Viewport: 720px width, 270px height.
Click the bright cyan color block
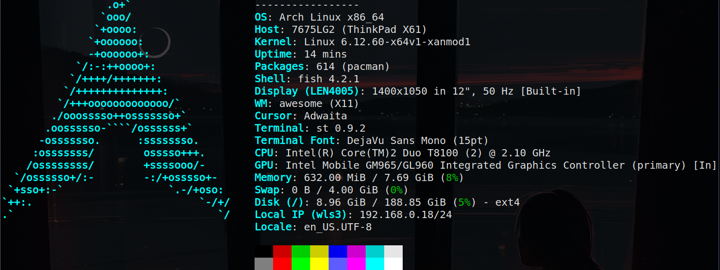[375, 264]
